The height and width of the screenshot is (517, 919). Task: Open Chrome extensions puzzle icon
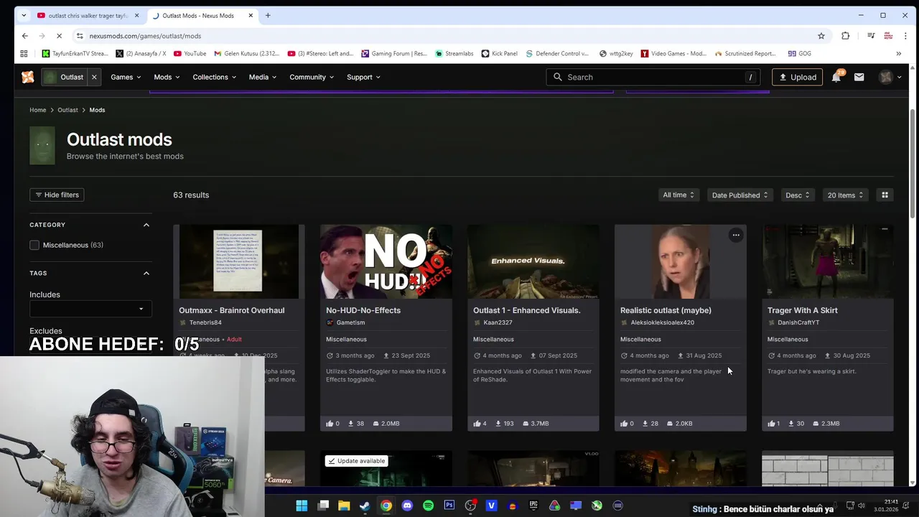pyautogui.click(x=845, y=36)
